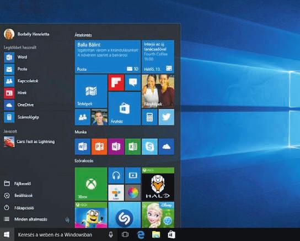Open Skype tile in Munka group
This screenshot has width=300, height=241.
149,146
